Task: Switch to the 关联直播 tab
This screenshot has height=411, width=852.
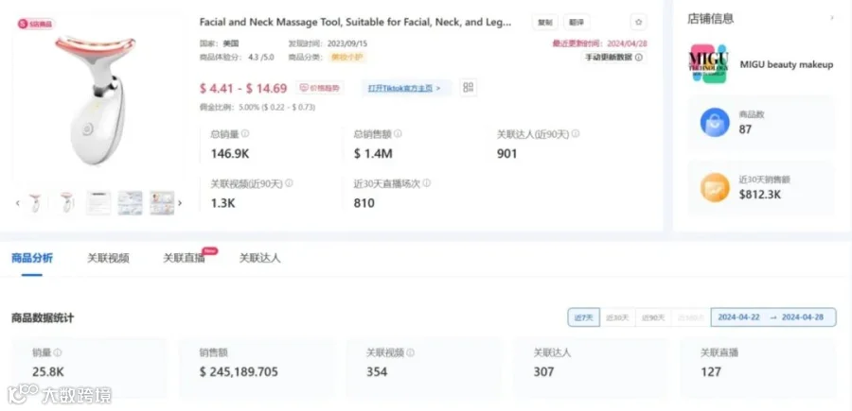Action: coord(185,258)
